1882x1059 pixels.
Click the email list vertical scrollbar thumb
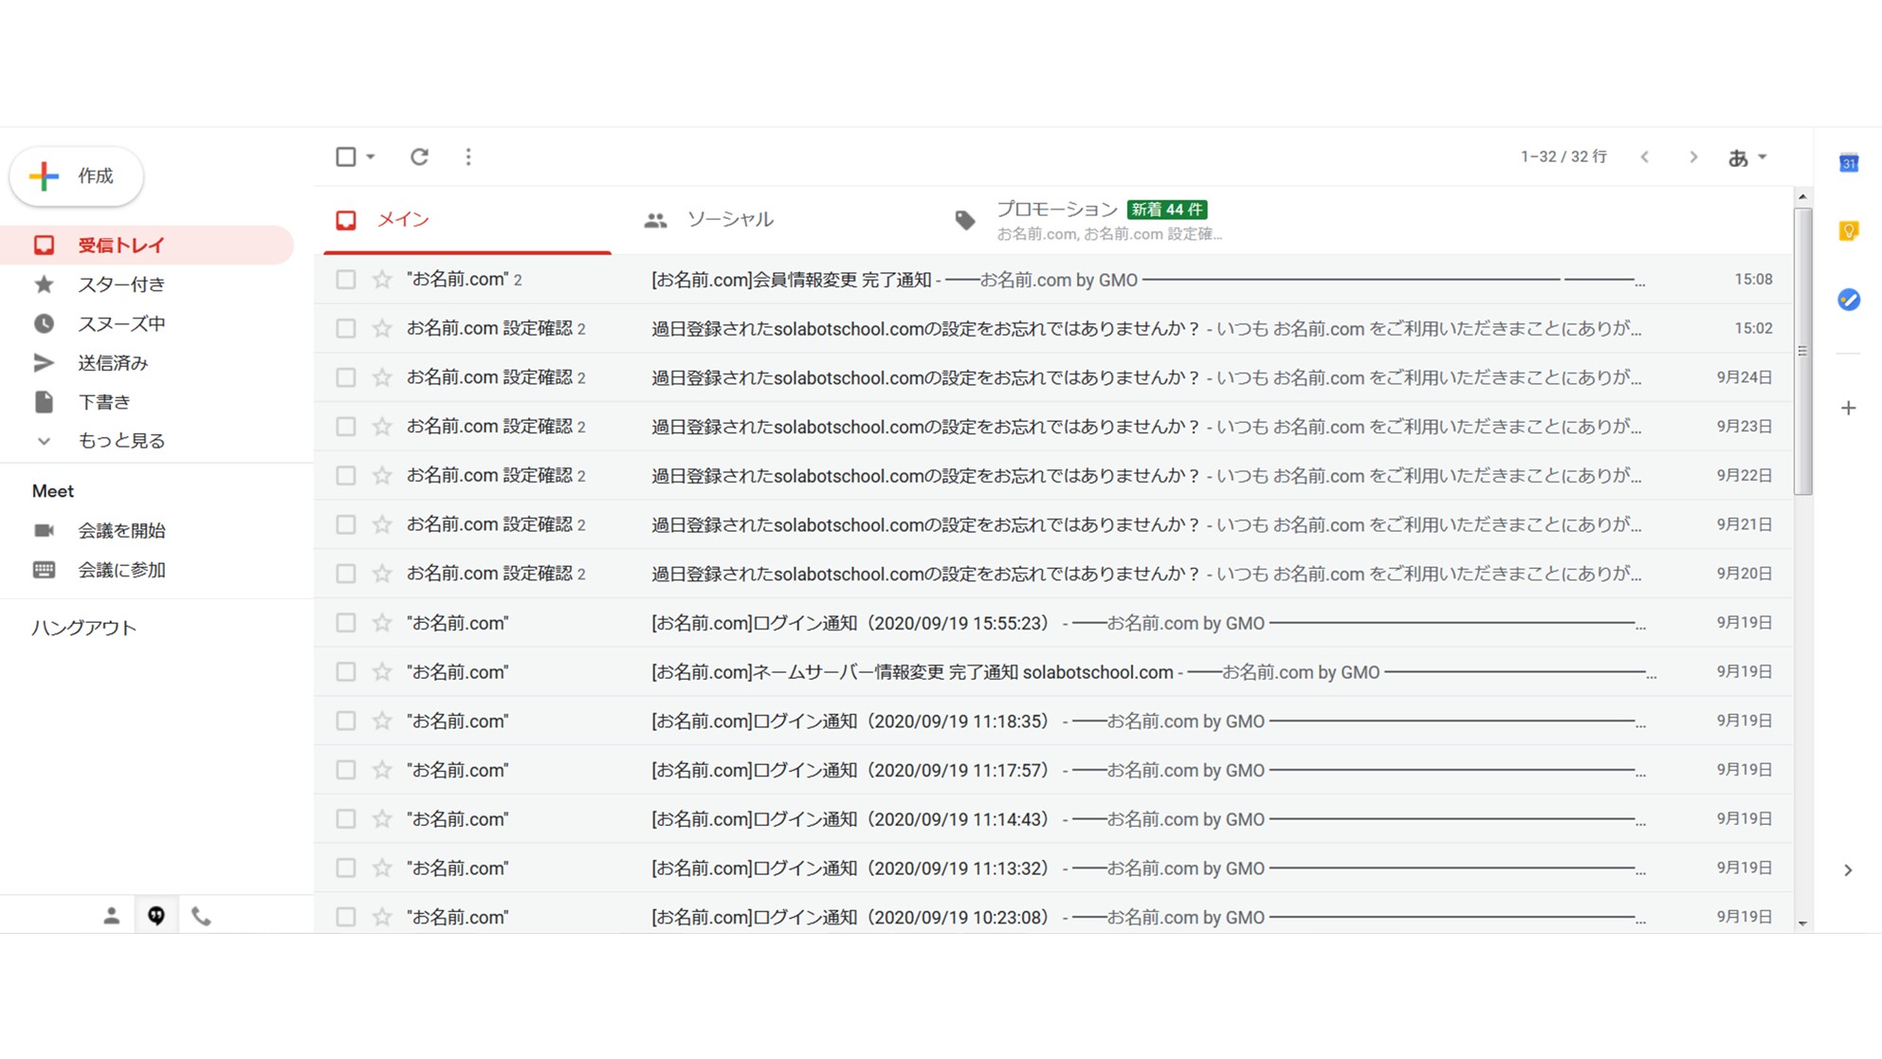[x=1802, y=351]
